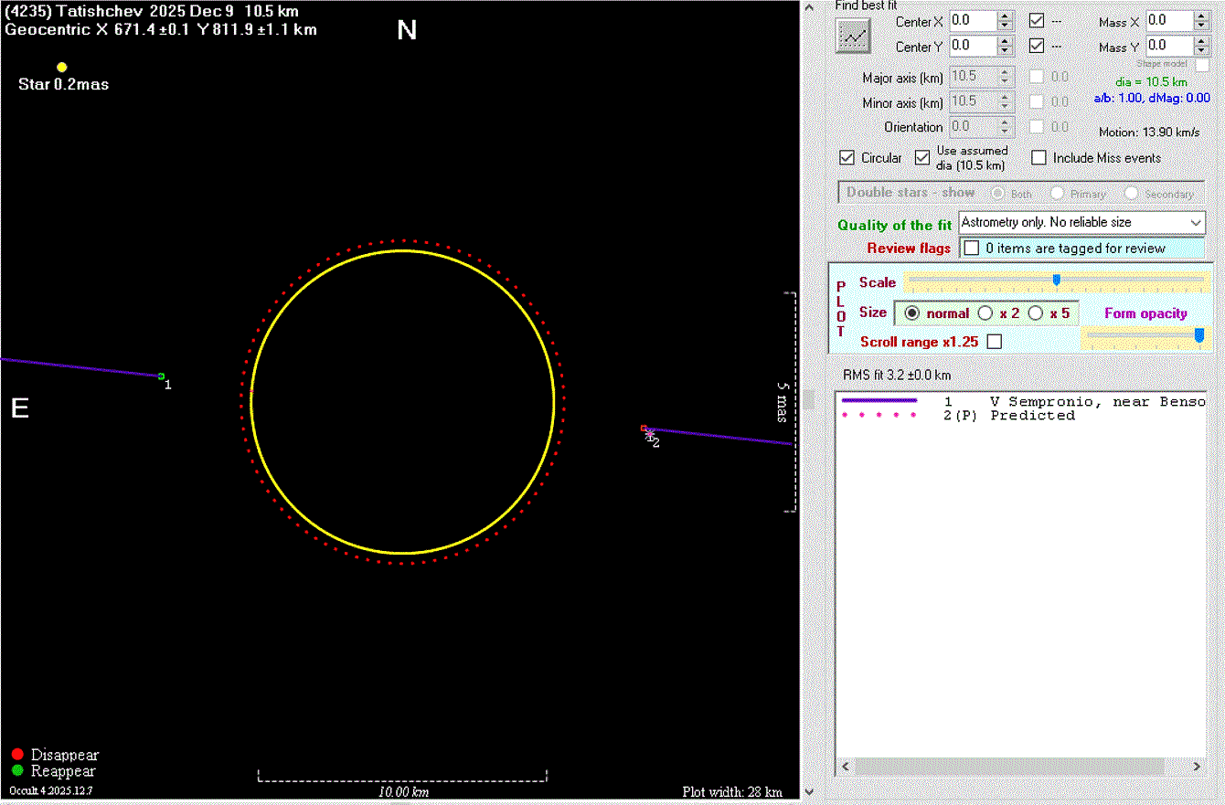
Task: Click the panel's scroll-down arrow at bottom
Action: pos(807,791)
